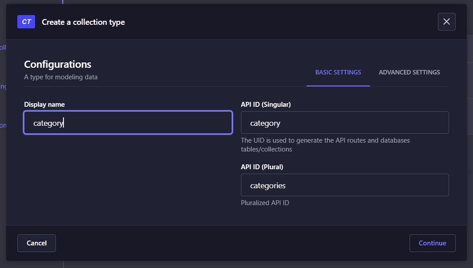473x268 pixels.
Task: Click the "API ID (Plural)" label
Action: (262, 167)
